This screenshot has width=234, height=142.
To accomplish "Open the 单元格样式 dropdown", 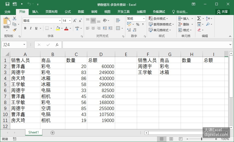I will [160, 30].
